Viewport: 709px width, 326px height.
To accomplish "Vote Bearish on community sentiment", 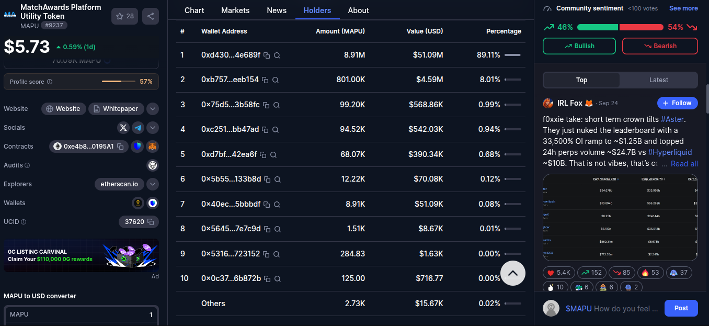I will click(x=660, y=46).
